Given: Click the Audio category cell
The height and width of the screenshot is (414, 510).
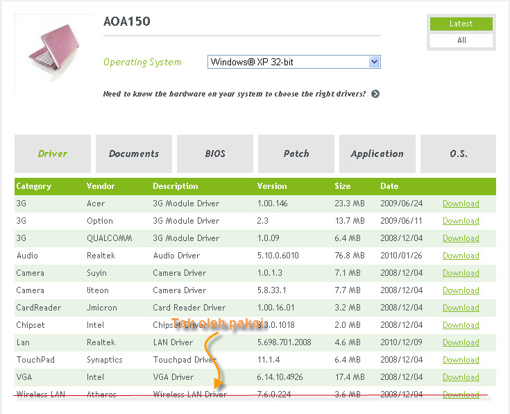Looking at the screenshot, I should (x=27, y=256).
